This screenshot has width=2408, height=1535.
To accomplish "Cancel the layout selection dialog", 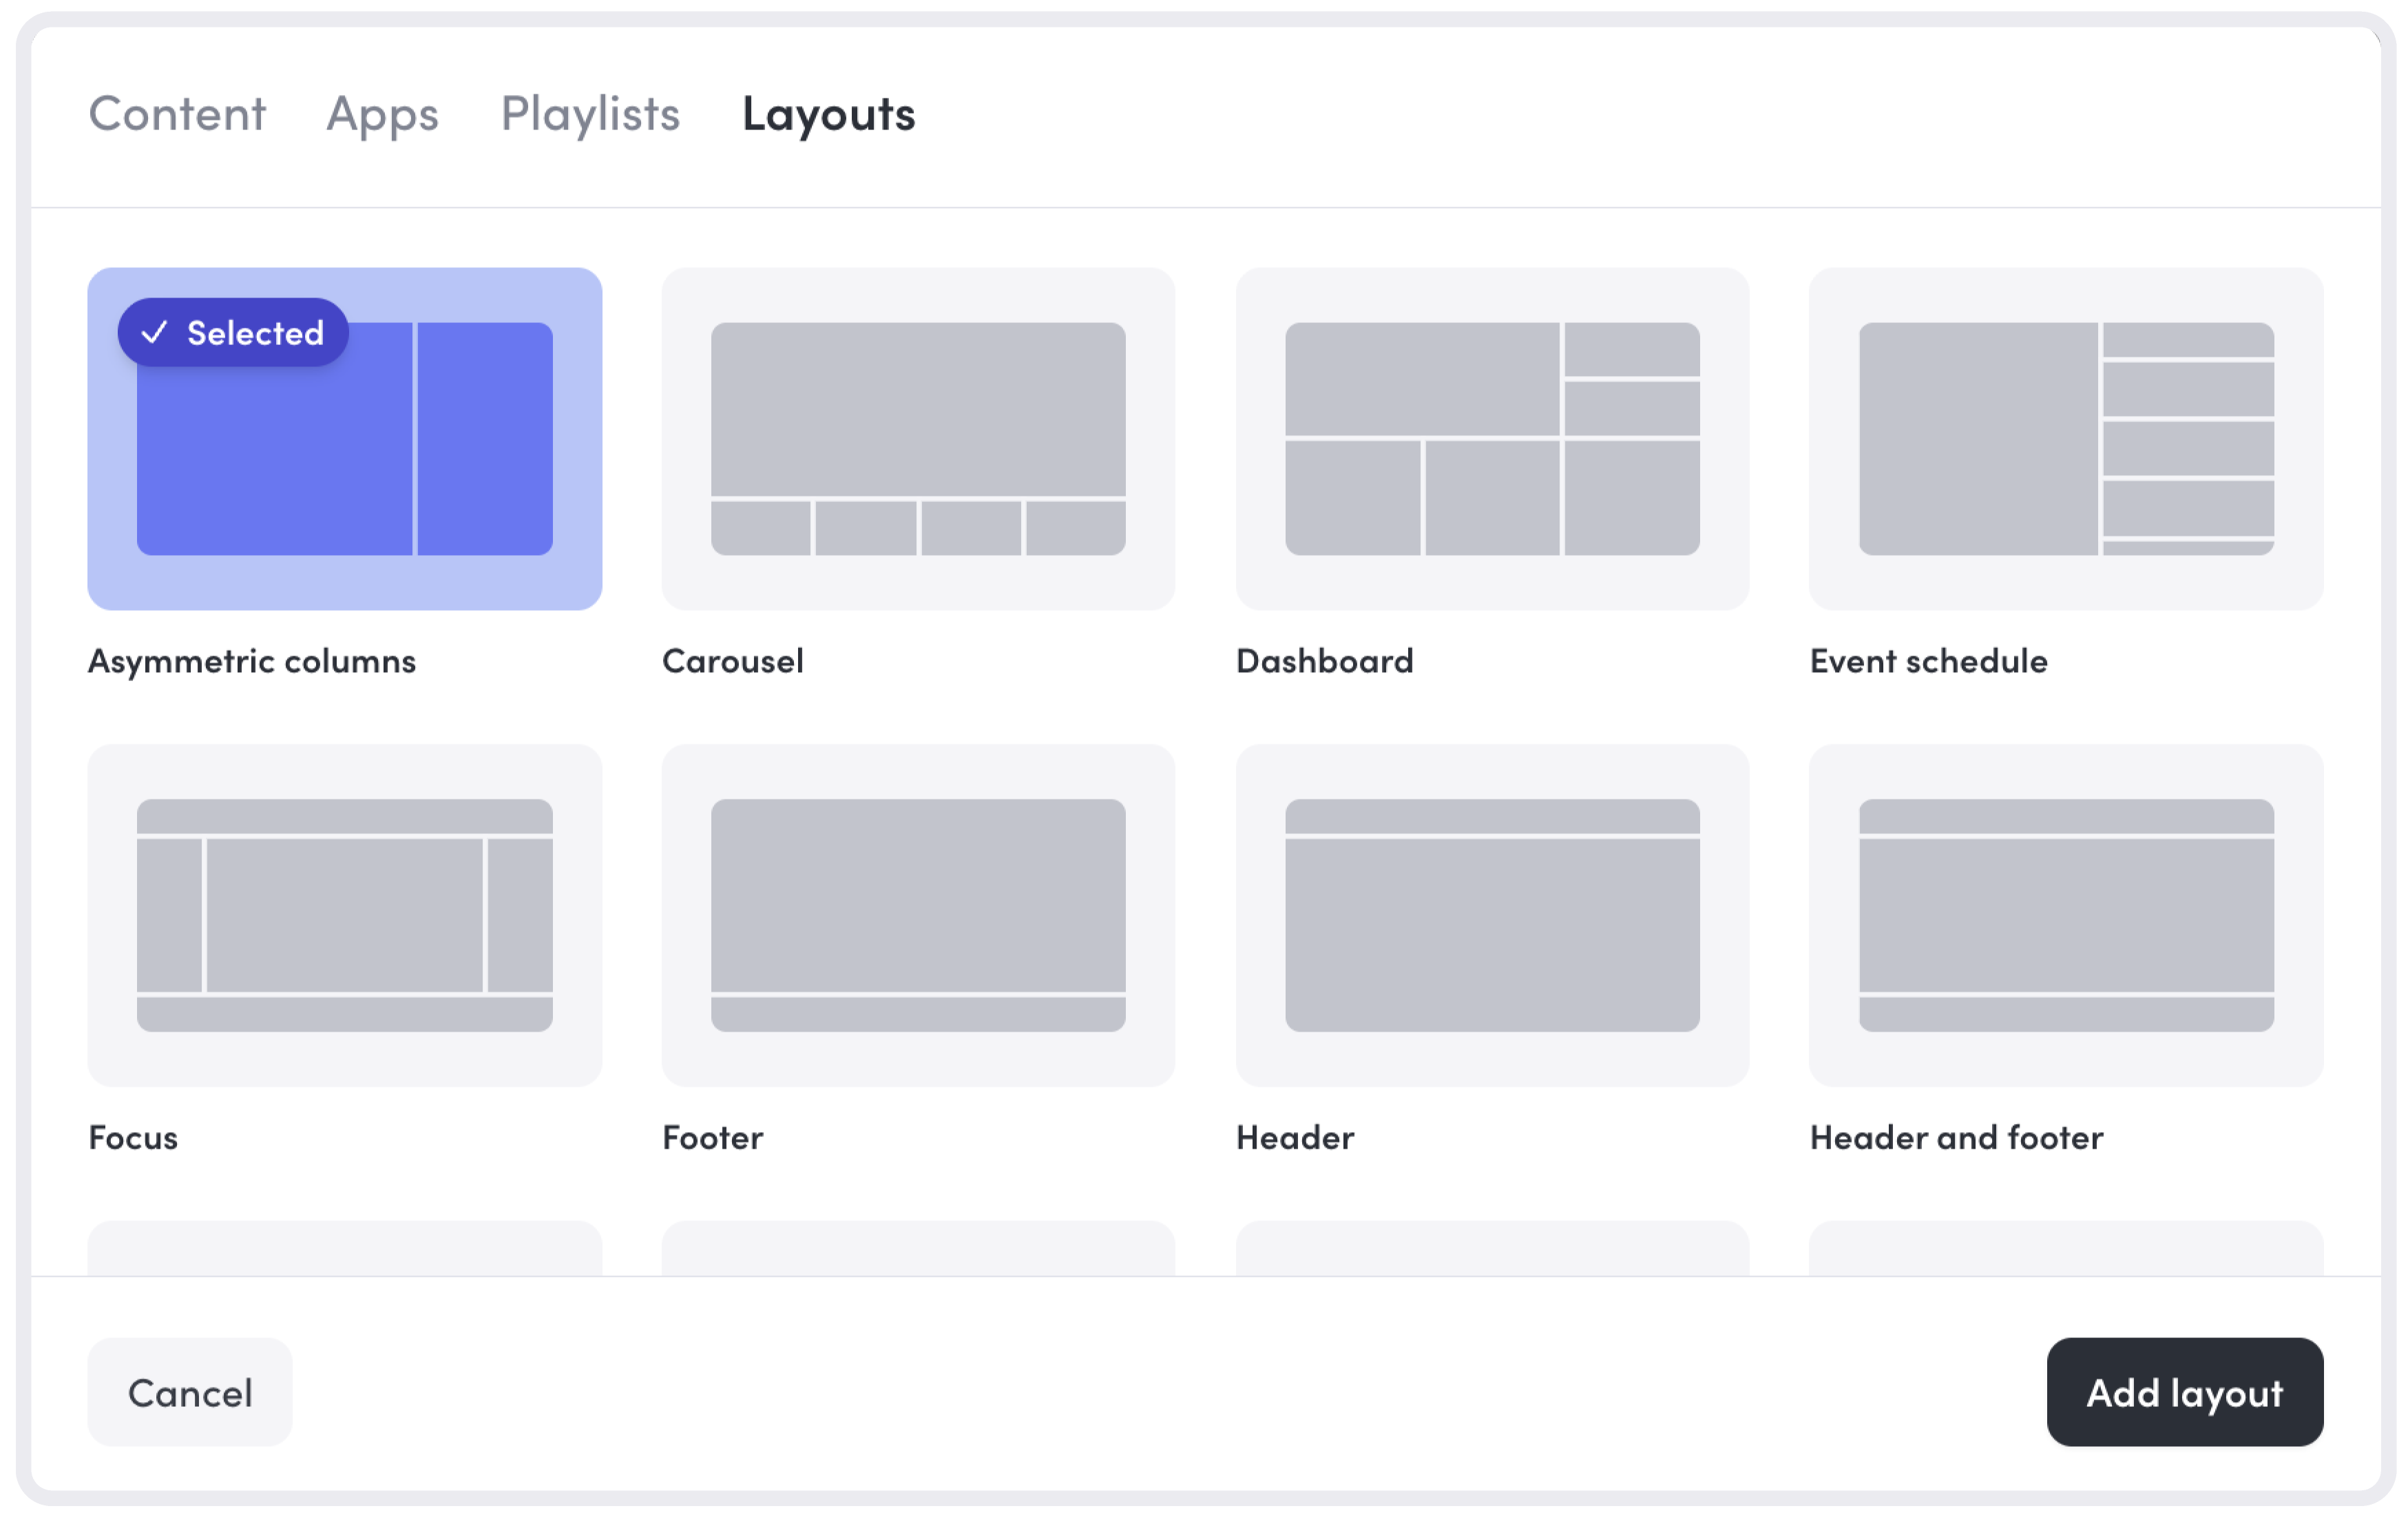I will [189, 1392].
